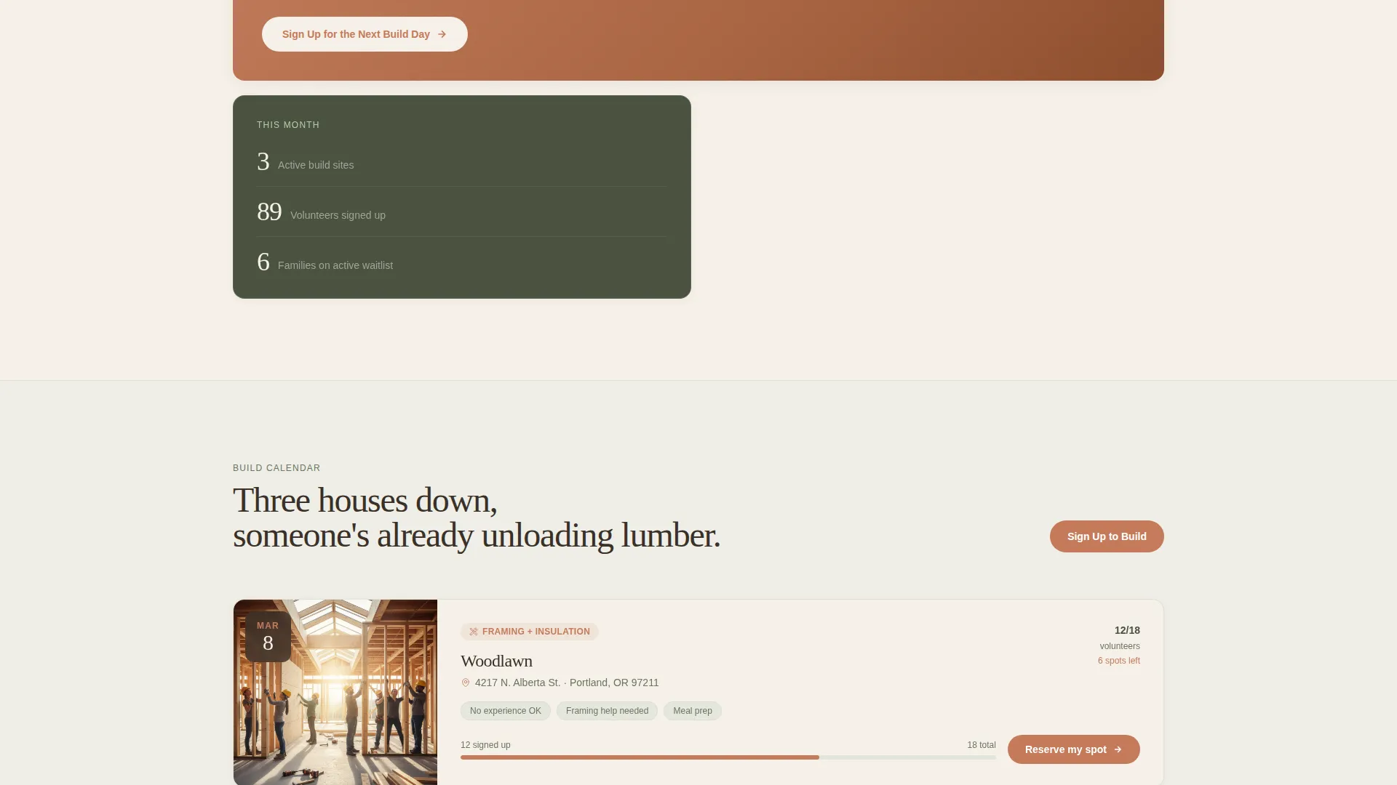Image resolution: width=1397 pixels, height=785 pixels.
Task: Click the arrow icon in Sign Up for the Next Build Day
Action: pyautogui.click(x=442, y=34)
